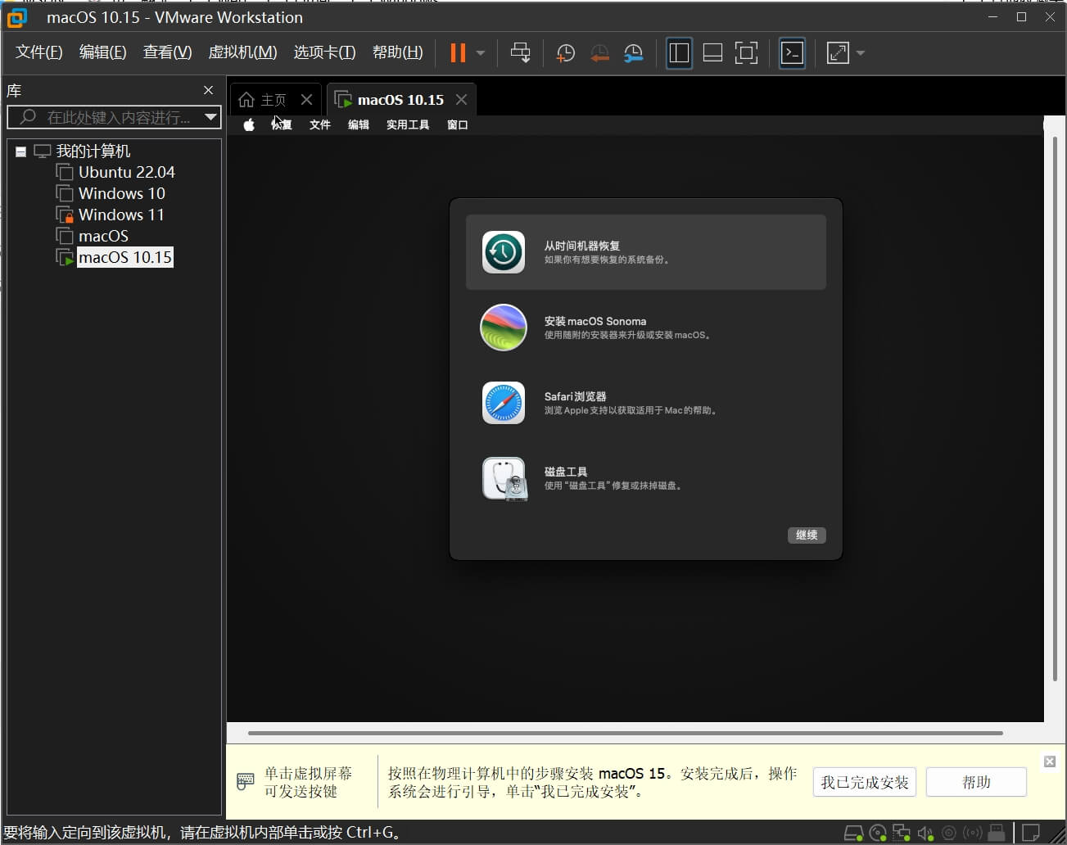The width and height of the screenshot is (1067, 845).
Task: Pause the virtual machine with the orange button
Action: pos(458,53)
